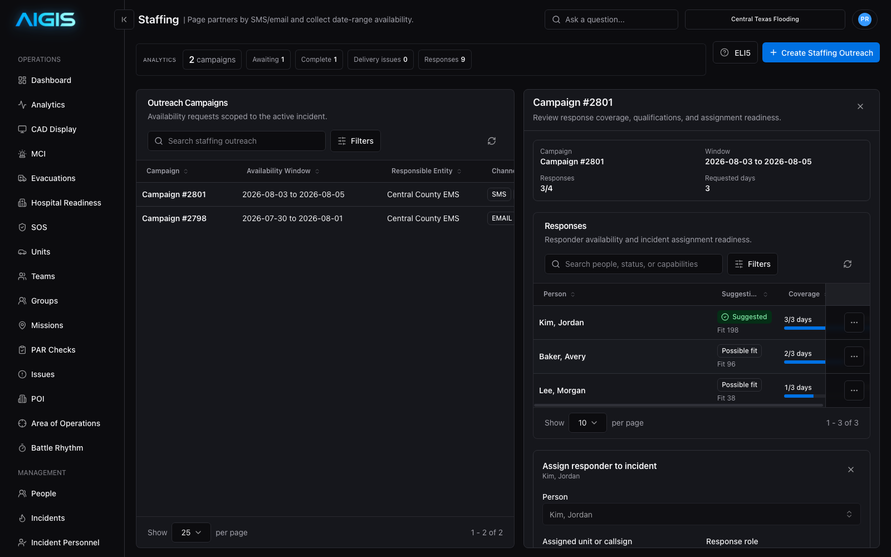Screen dimensions: 891x557
Task: Filter by Awaiting 1 chip
Action: [x=268, y=60]
